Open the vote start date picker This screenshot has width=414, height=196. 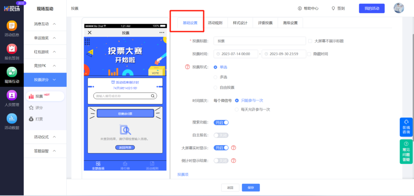[x=236, y=54]
